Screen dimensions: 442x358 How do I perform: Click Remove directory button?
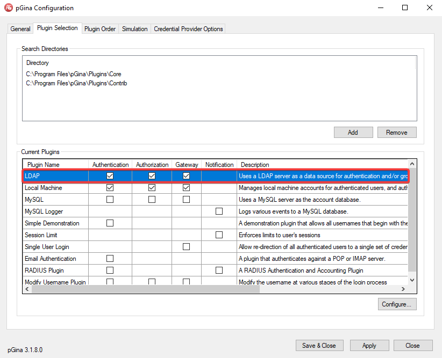tap(397, 133)
